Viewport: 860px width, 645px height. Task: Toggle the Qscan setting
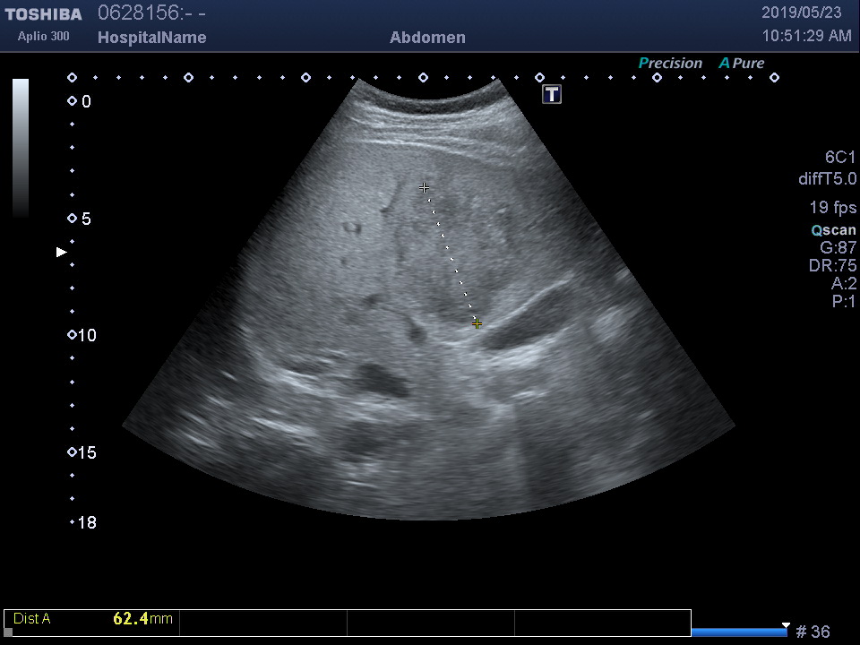coord(833,230)
